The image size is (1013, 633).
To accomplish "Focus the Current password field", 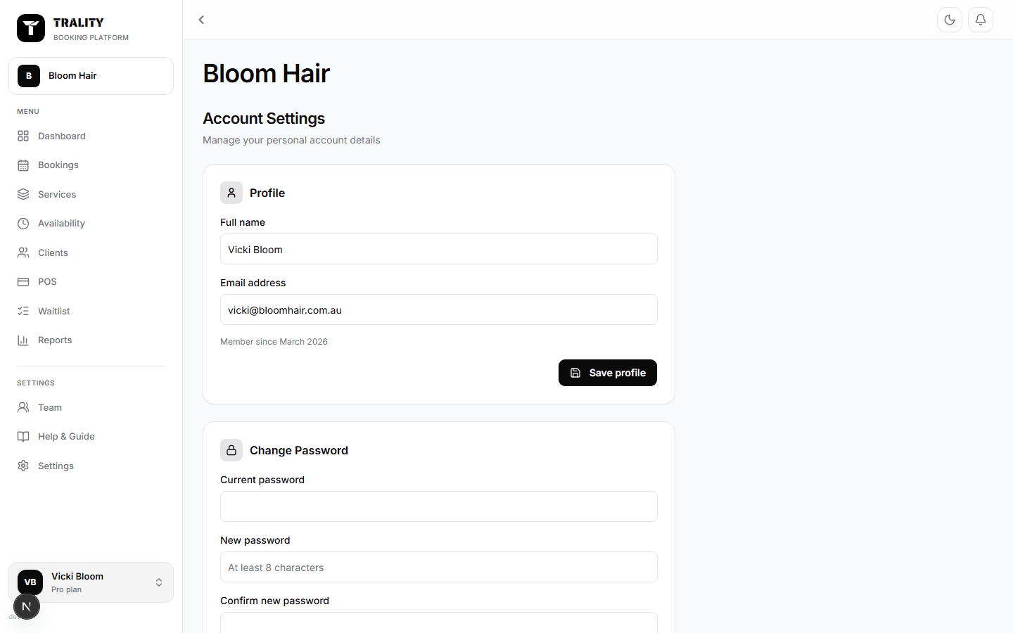I will [x=439, y=506].
